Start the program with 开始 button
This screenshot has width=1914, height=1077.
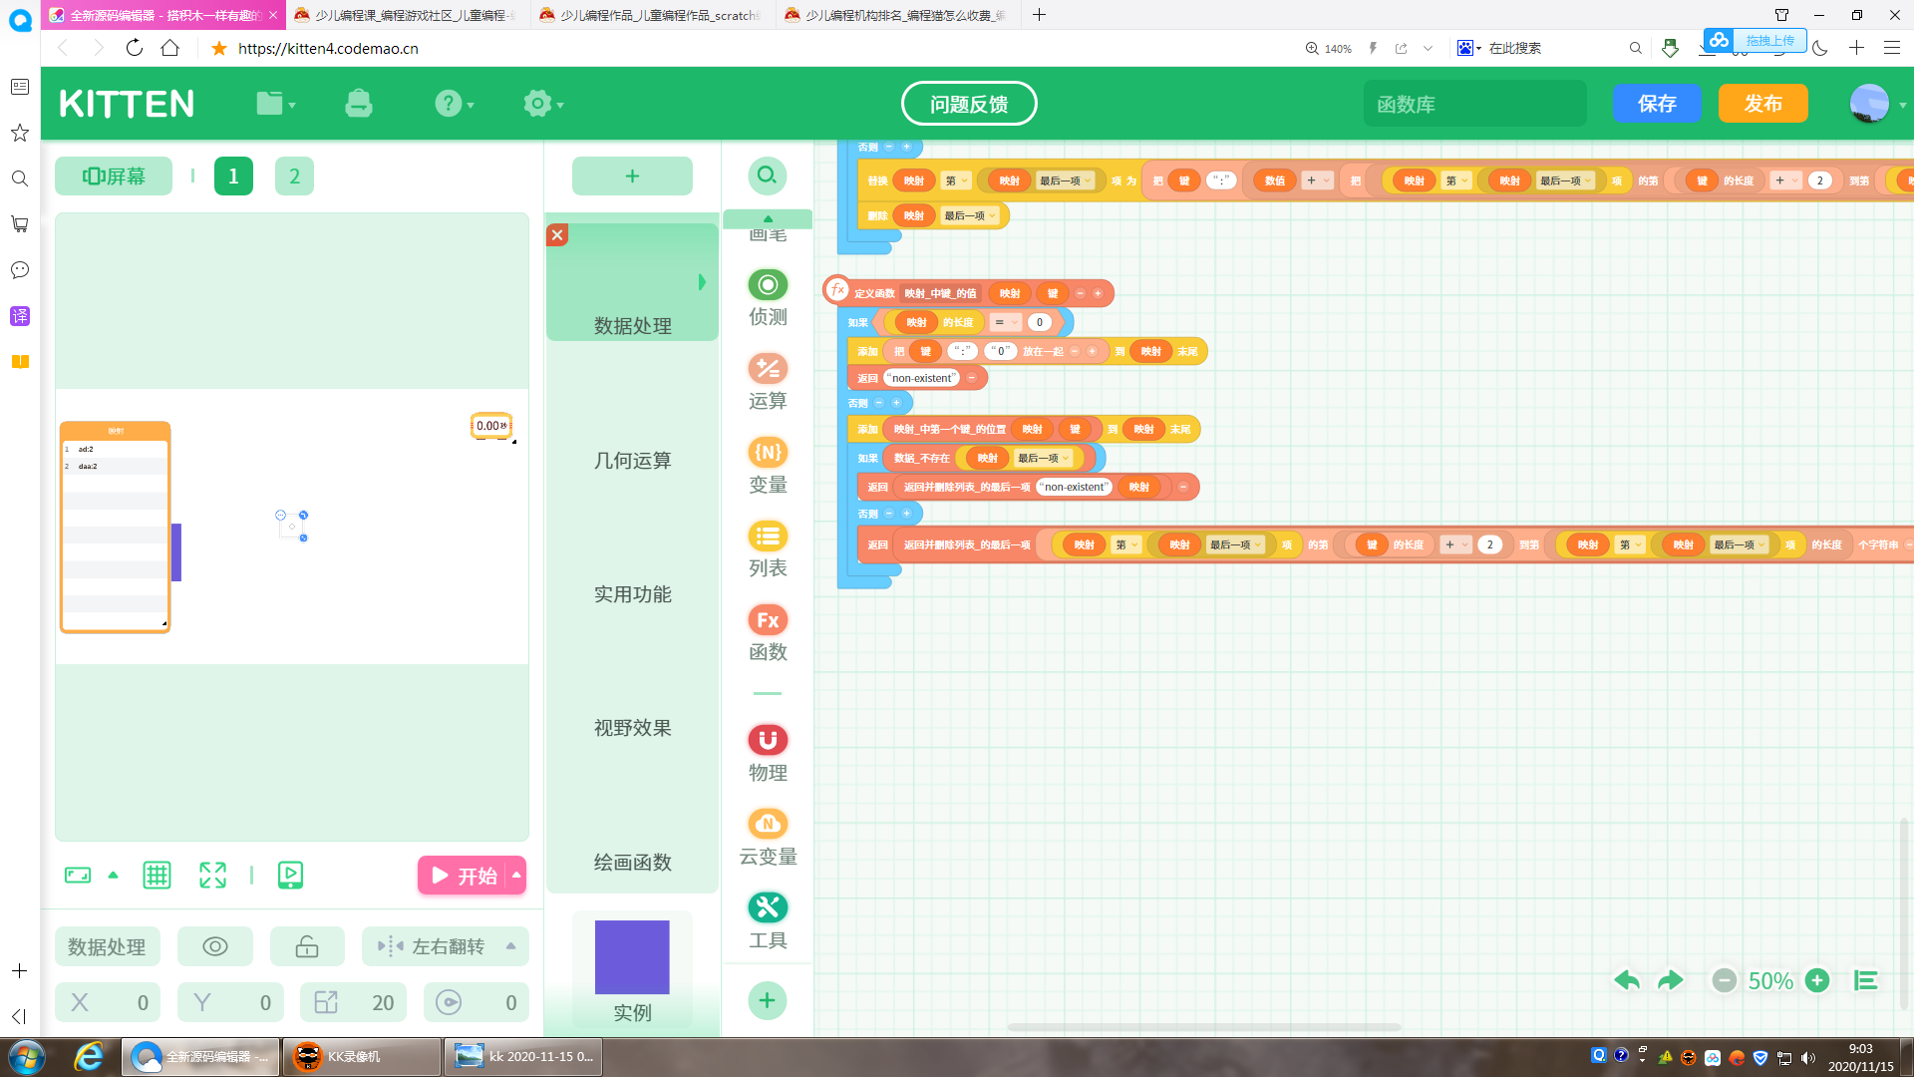tap(464, 875)
